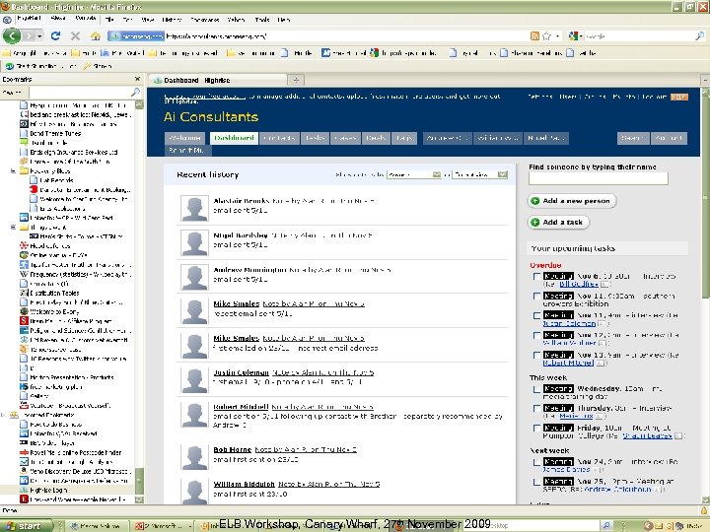Check off the Nov 11, 4pm interview task

point(536,315)
